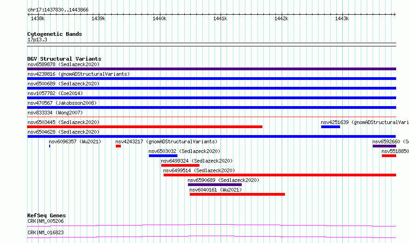
Task: Select the short blue nsv4251639 bar
Action: (x=330, y=127)
